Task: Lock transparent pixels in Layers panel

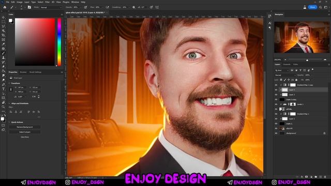Action: click(x=281, y=80)
